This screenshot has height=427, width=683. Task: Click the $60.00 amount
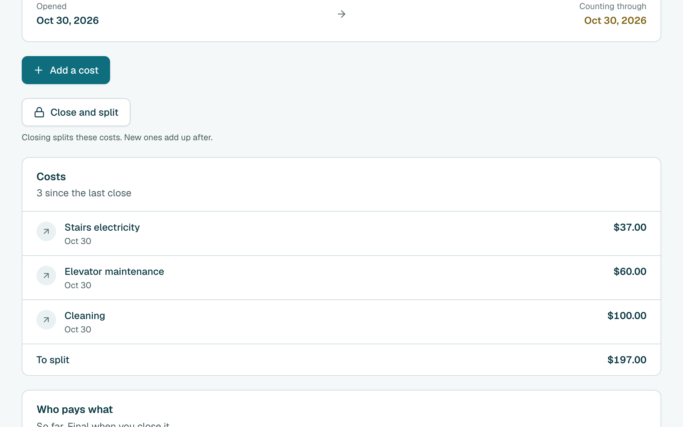[x=630, y=271]
